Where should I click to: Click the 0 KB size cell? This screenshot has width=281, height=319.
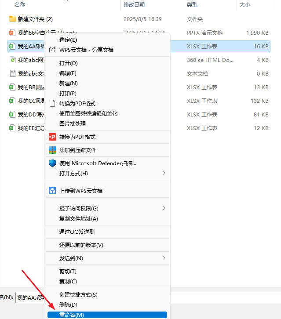(x=263, y=74)
